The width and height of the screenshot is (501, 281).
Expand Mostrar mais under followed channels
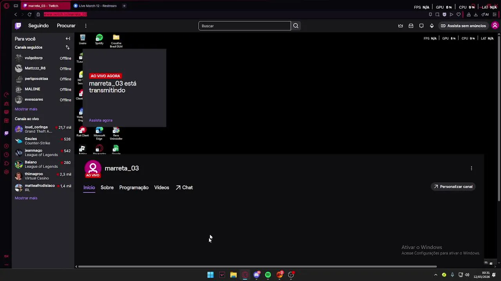click(x=26, y=109)
